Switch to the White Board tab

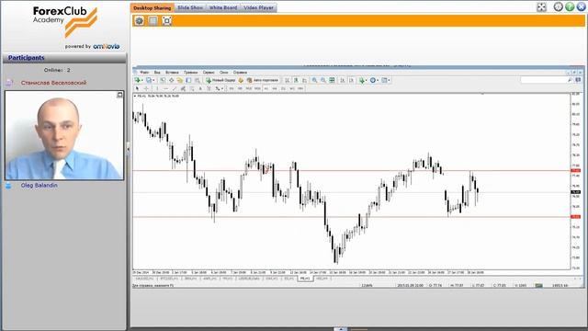tap(223, 7)
